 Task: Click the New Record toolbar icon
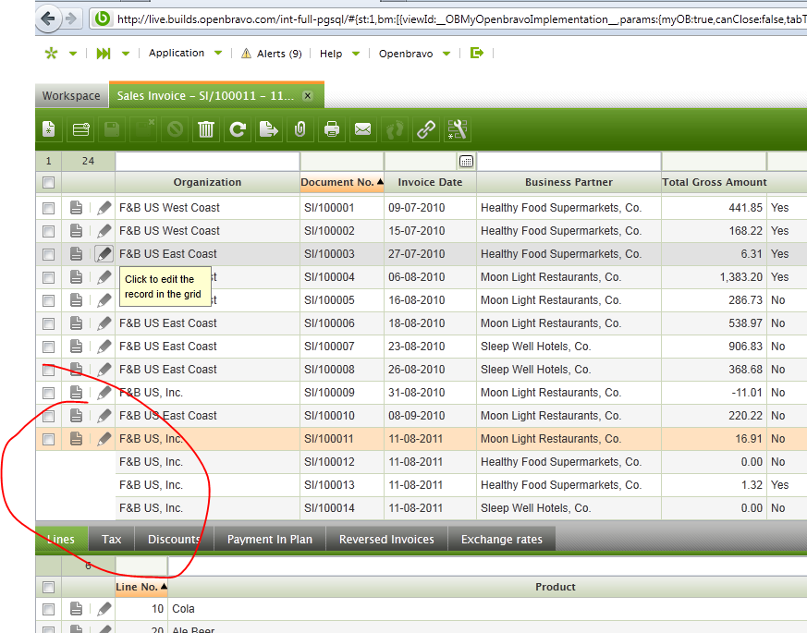[49, 130]
